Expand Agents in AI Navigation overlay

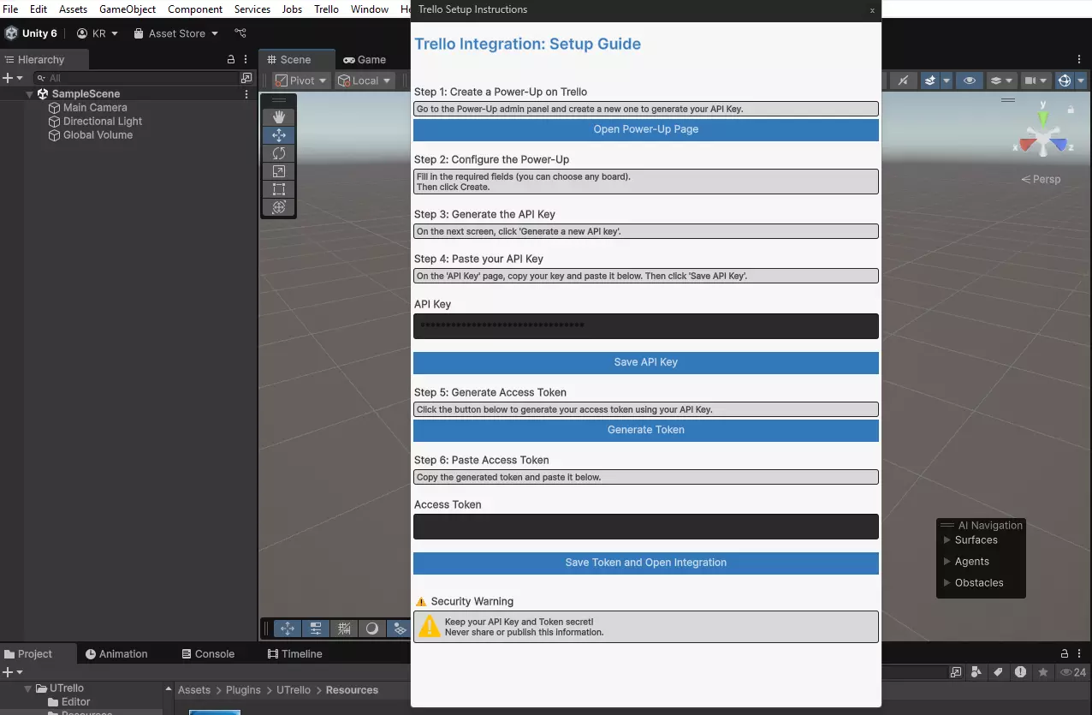click(x=947, y=562)
